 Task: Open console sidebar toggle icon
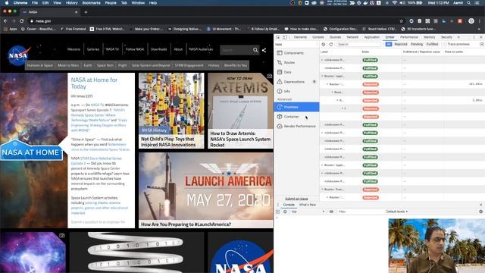tap(278, 212)
